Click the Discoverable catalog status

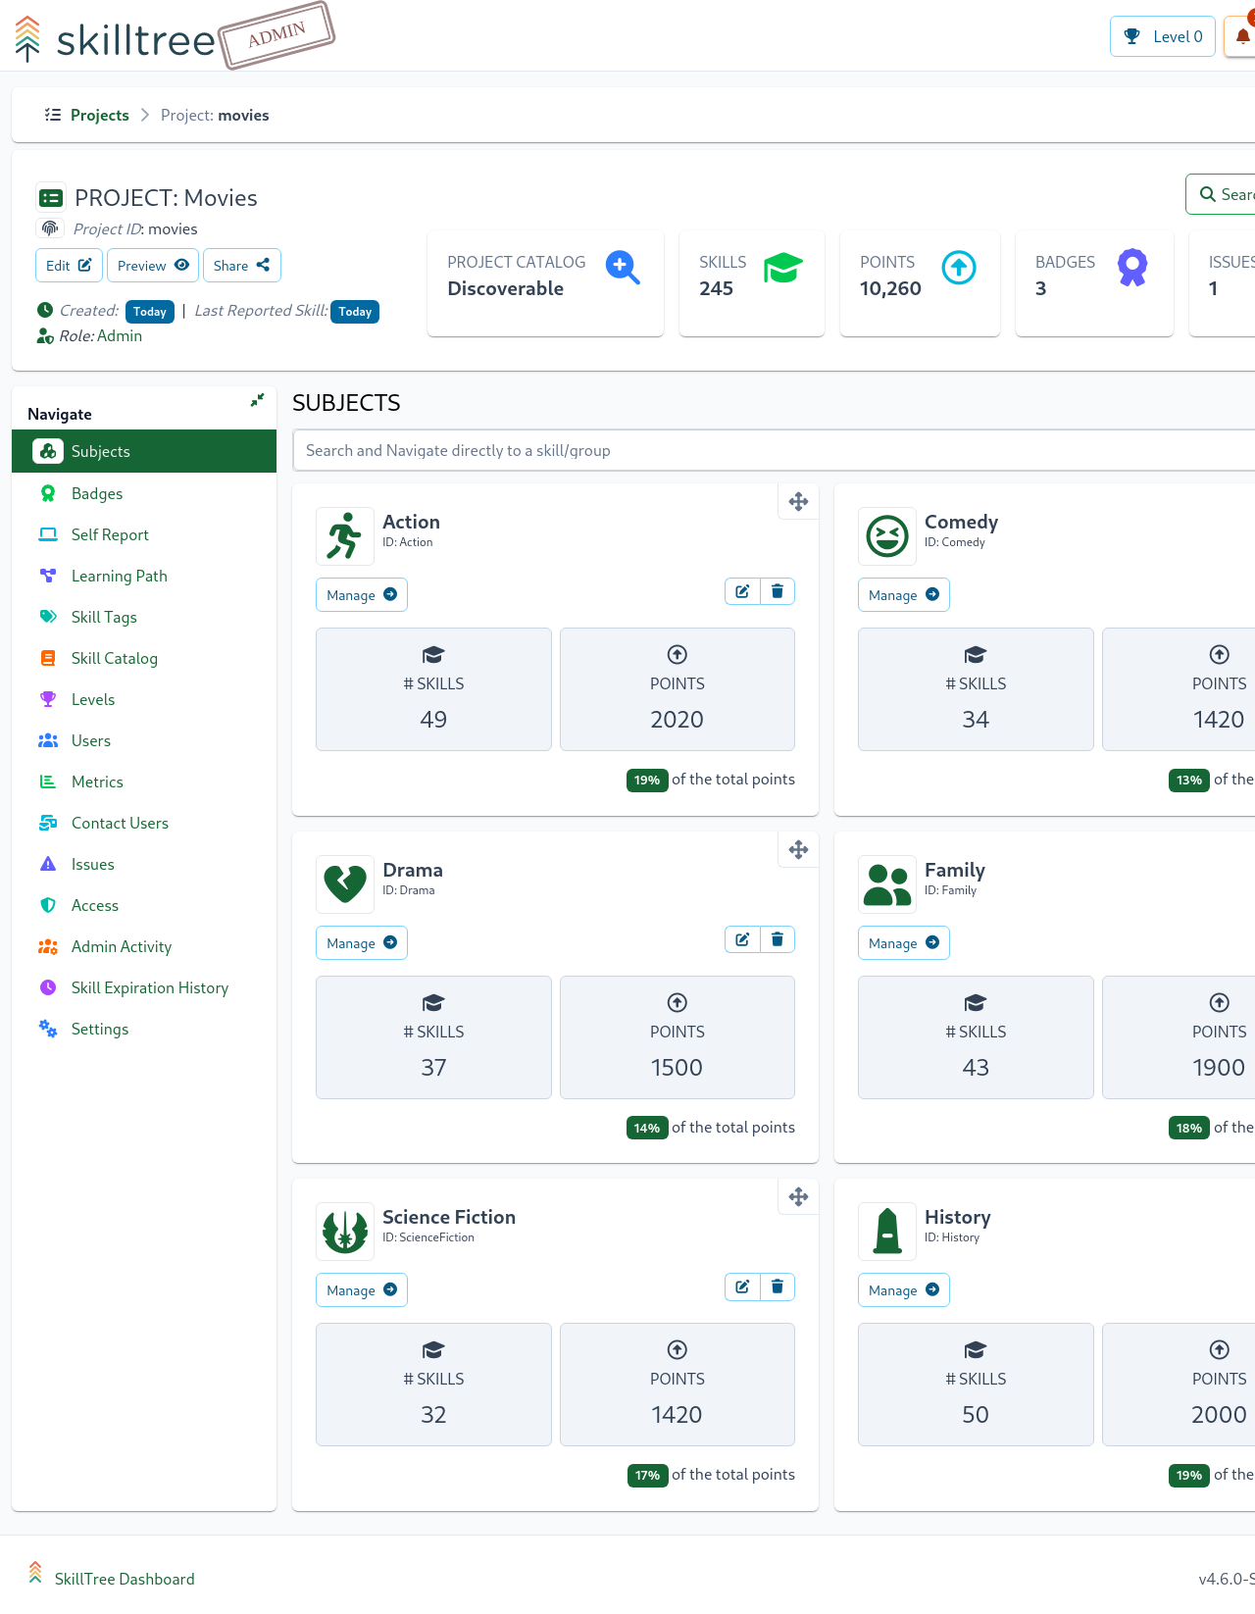pos(505,288)
